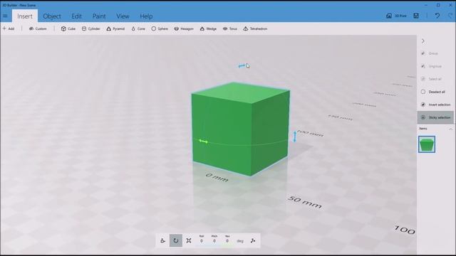Image resolution: width=456 pixels, height=256 pixels.
Task: Insert a Pyramid
Action: tap(115, 28)
